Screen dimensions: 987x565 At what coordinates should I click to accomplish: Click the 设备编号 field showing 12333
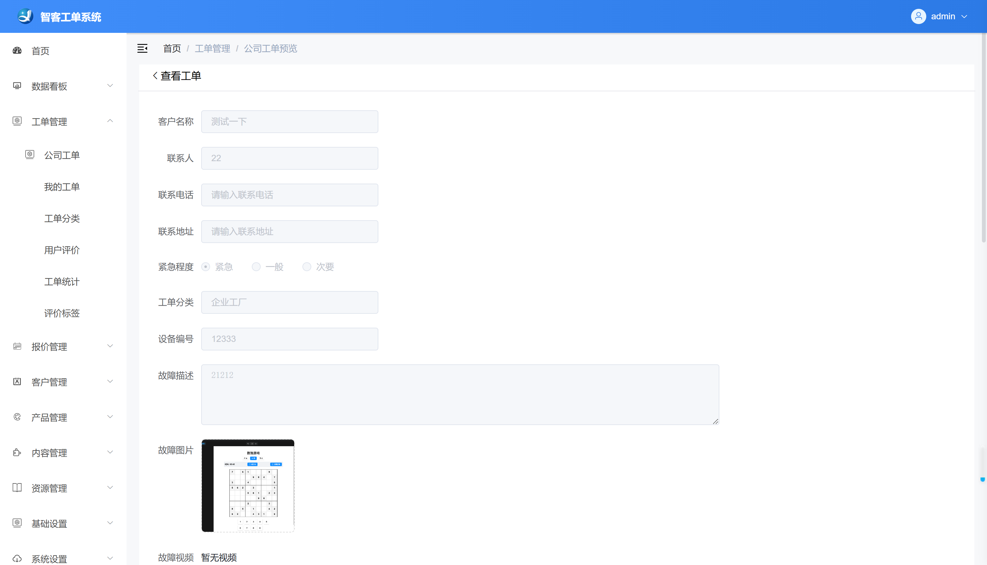[x=289, y=339]
